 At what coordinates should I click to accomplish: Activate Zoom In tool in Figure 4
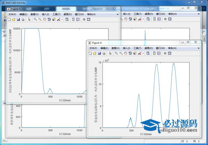116,53
